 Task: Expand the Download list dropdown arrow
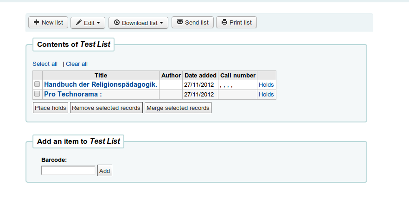pos(160,23)
